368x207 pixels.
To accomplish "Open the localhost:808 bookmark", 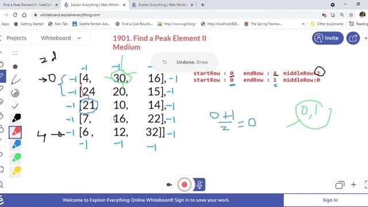I will coord(220,24).
